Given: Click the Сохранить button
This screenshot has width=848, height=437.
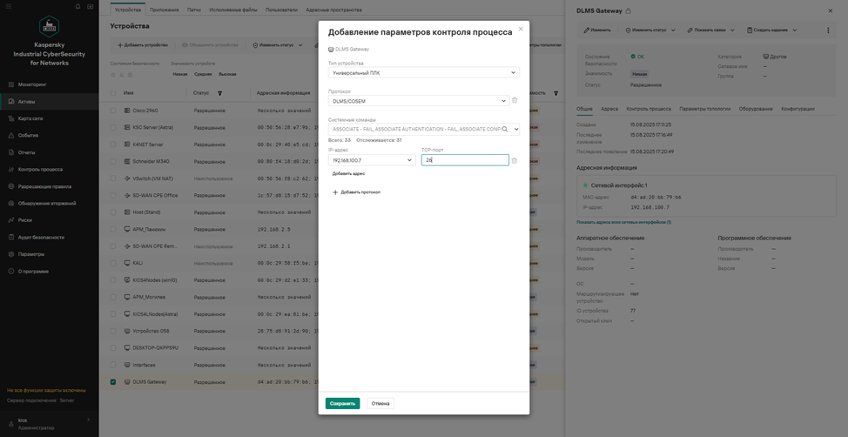Looking at the screenshot, I should tap(342, 403).
